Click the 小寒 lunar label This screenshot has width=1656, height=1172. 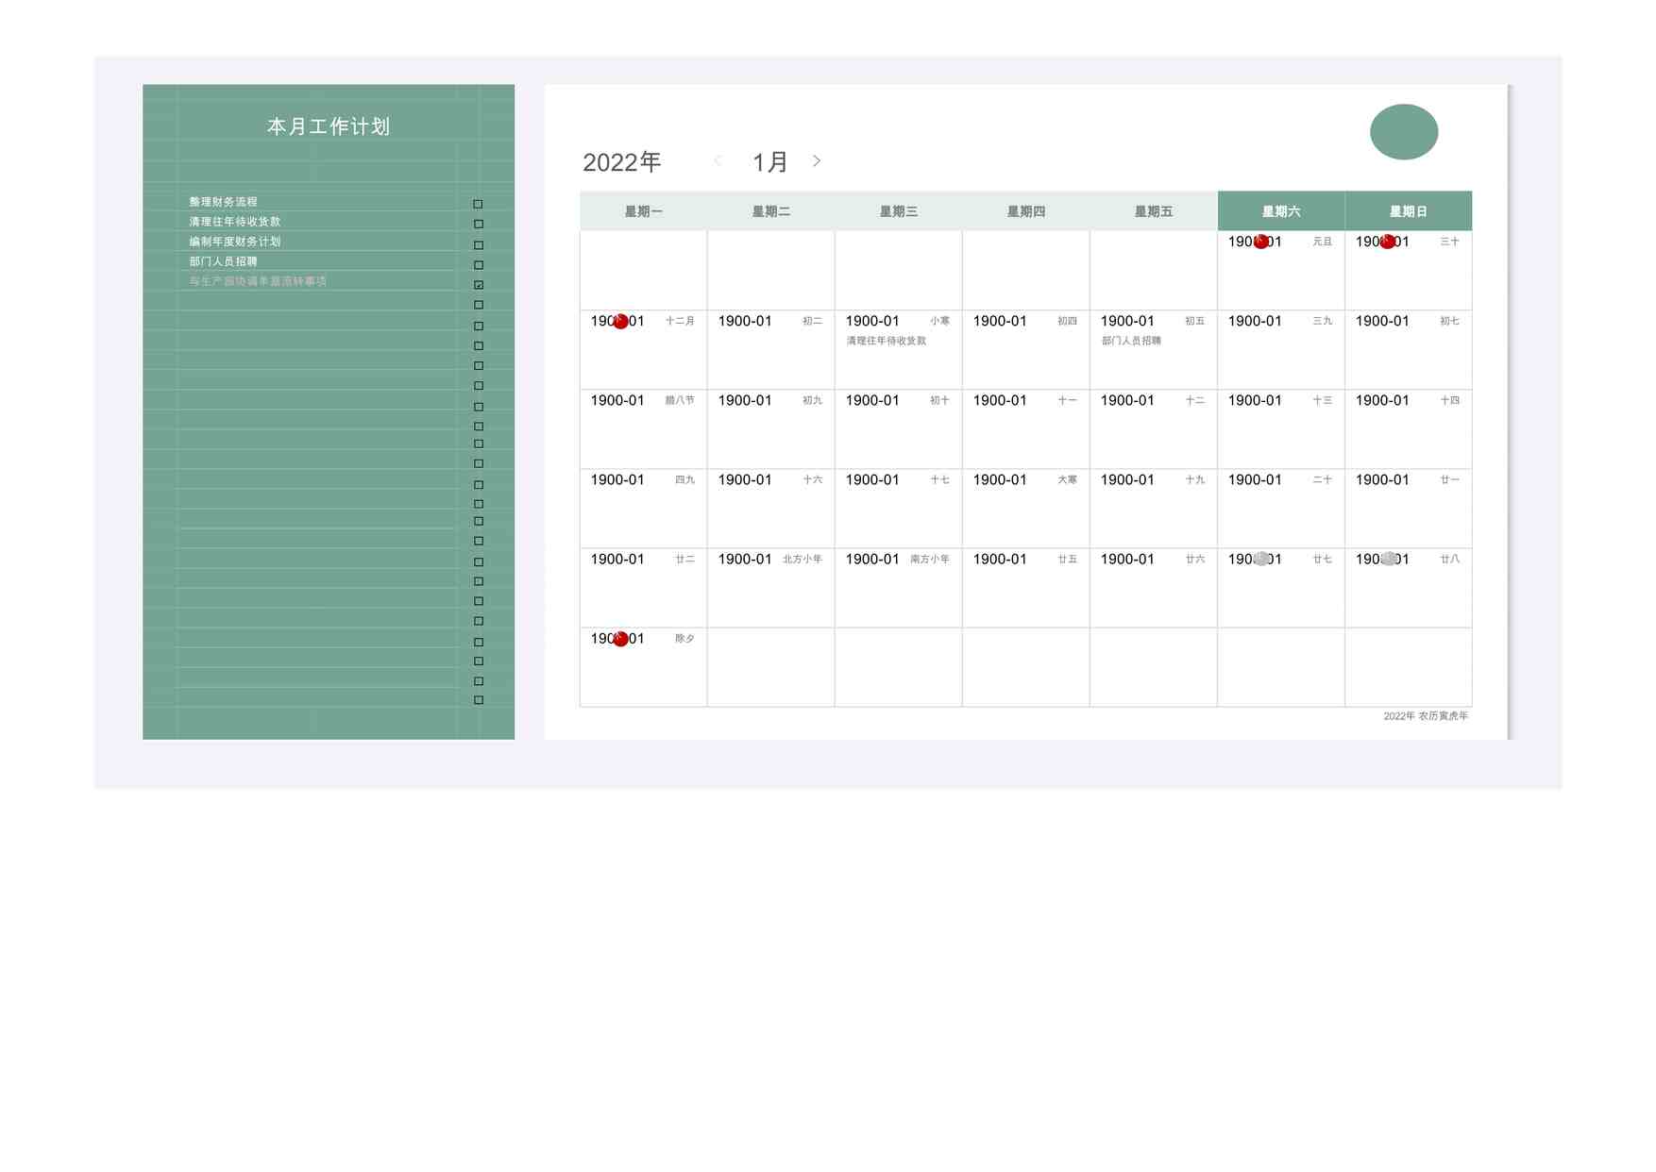click(x=939, y=322)
